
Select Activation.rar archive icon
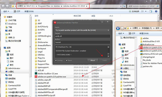[141, 44]
